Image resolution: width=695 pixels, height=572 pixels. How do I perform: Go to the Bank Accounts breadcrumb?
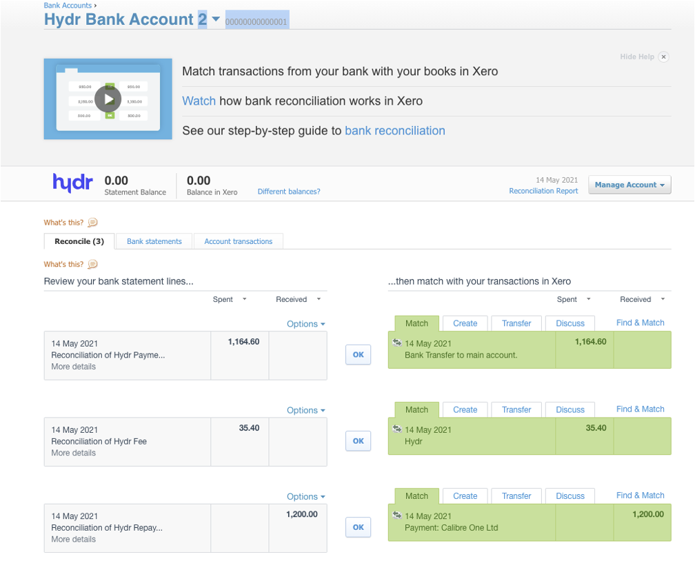coord(68,6)
